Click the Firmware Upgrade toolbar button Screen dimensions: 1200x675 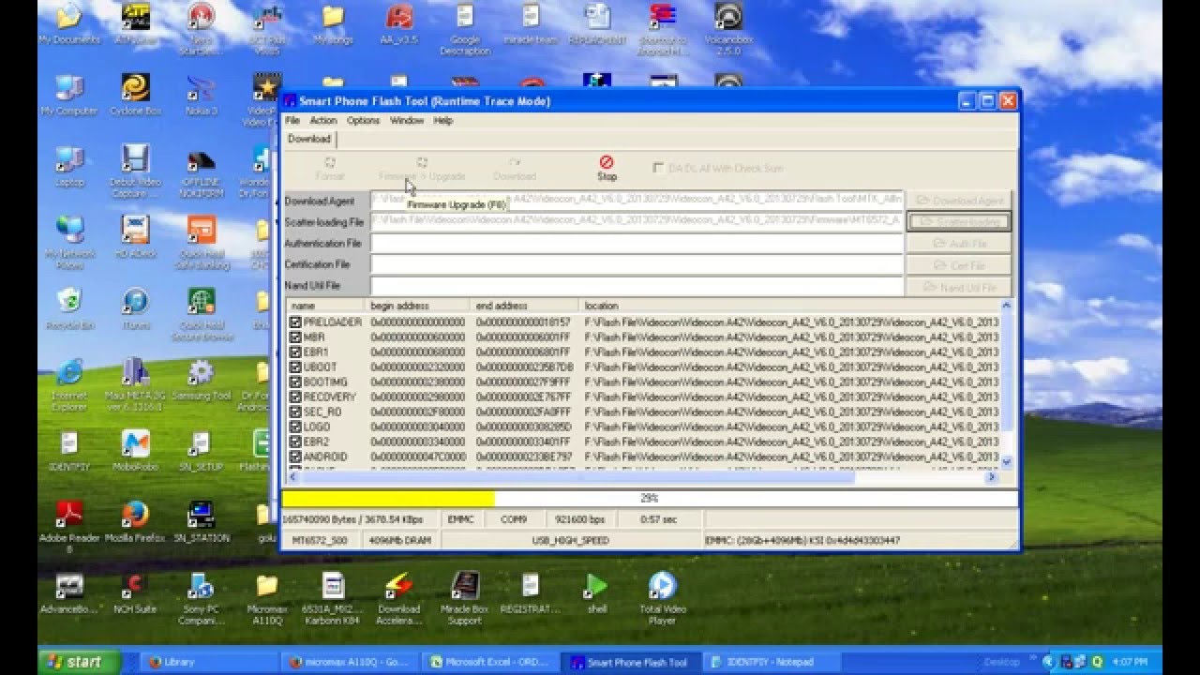(422, 169)
